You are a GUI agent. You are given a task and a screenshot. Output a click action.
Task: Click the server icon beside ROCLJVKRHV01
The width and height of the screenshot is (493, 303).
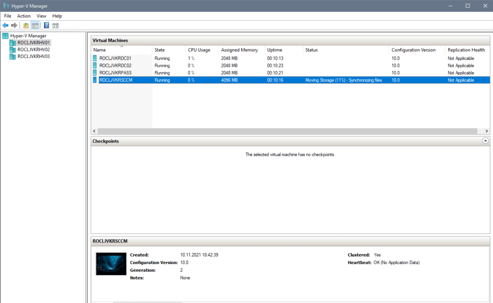pyautogui.click(x=13, y=43)
